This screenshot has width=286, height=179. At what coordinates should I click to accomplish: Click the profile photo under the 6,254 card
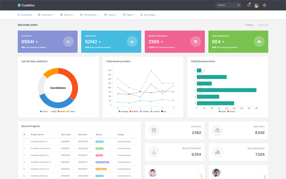point(153,173)
